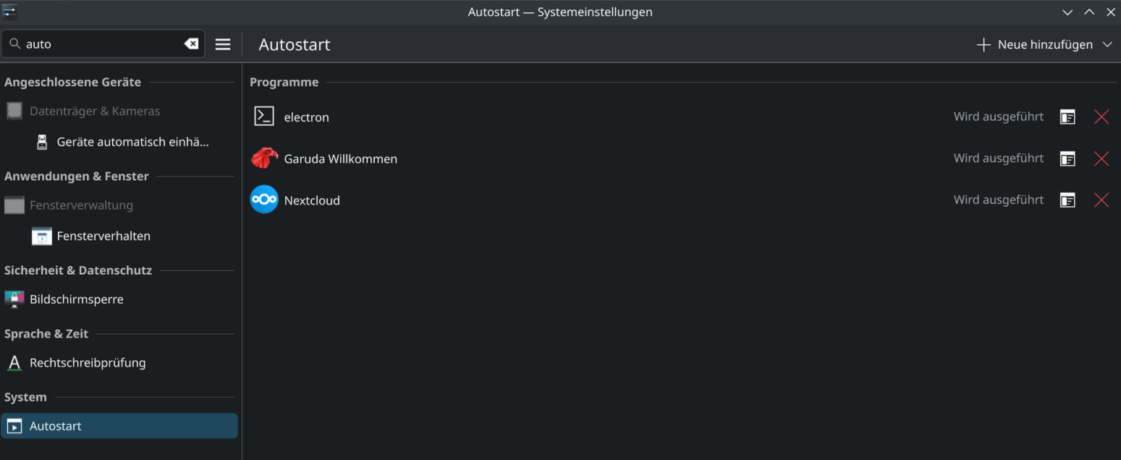1121x460 pixels.
Task: Select the electron program entry
Action: click(x=306, y=117)
